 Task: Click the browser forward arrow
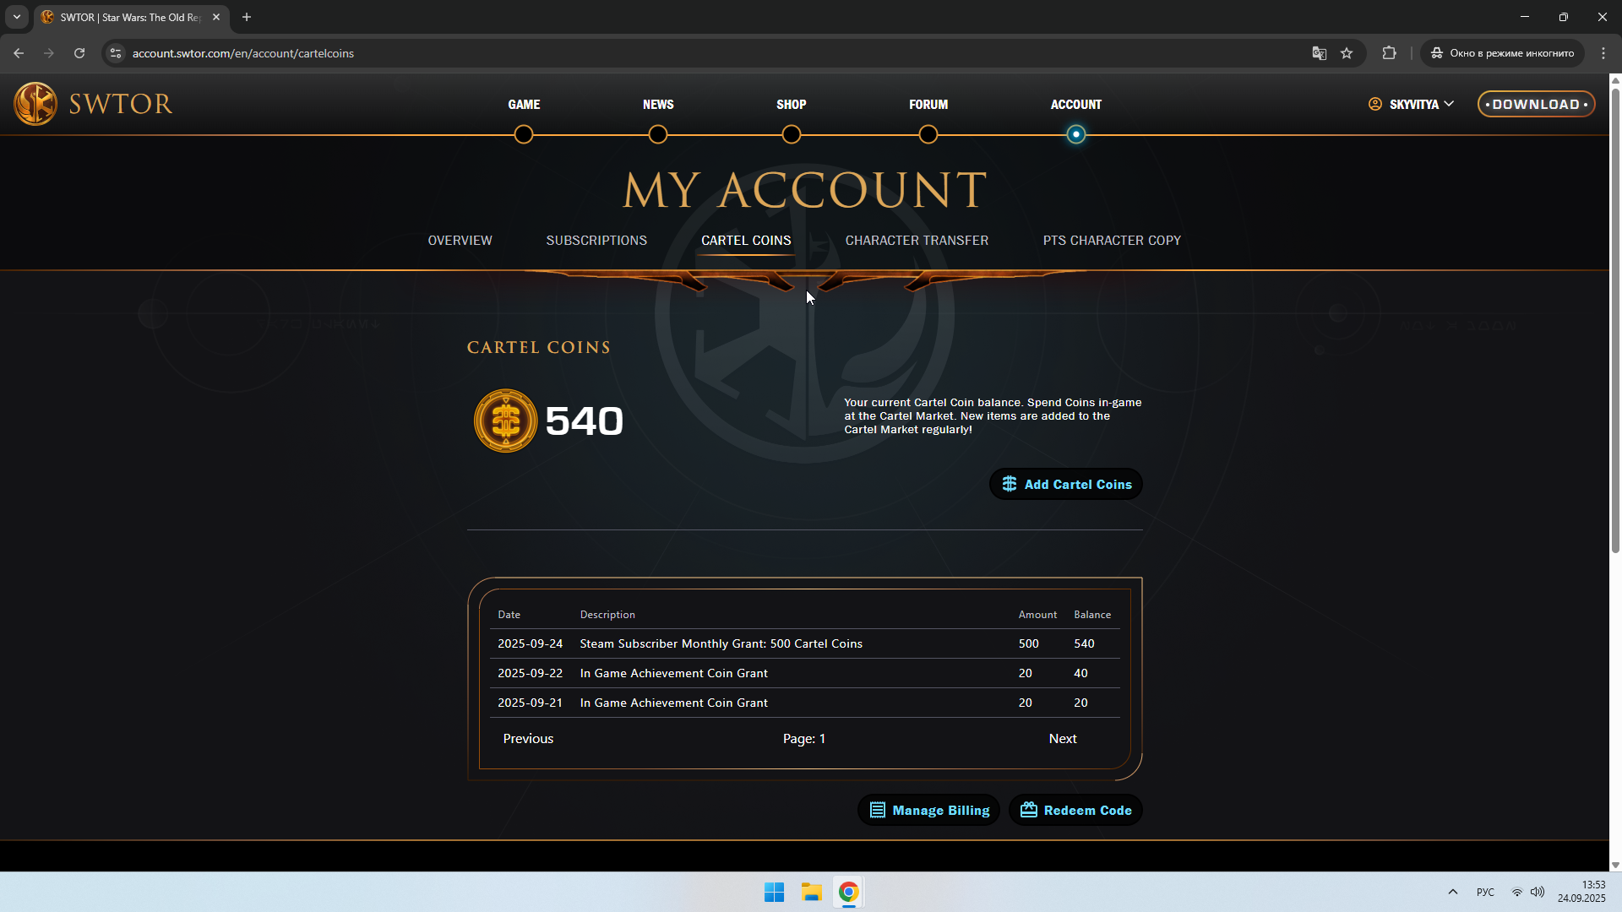pyautogui.click(x=49, y=53)
